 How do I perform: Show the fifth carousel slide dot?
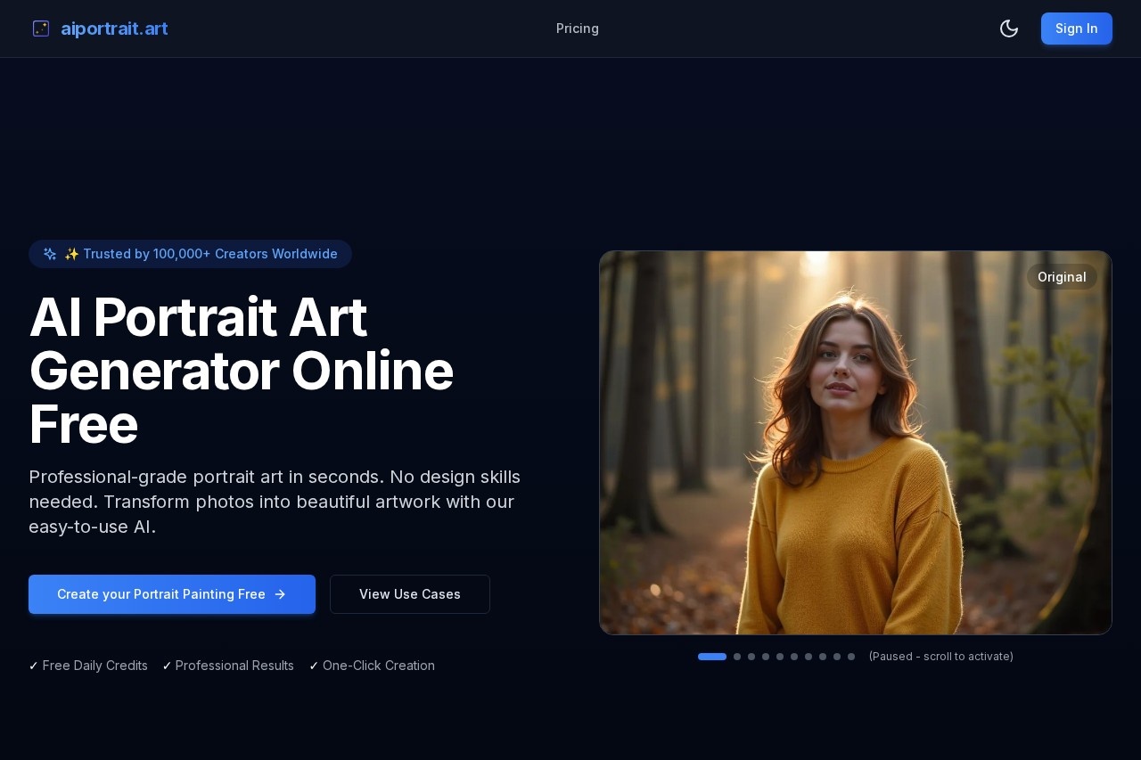pyautogui.click(x=780, y=657)
